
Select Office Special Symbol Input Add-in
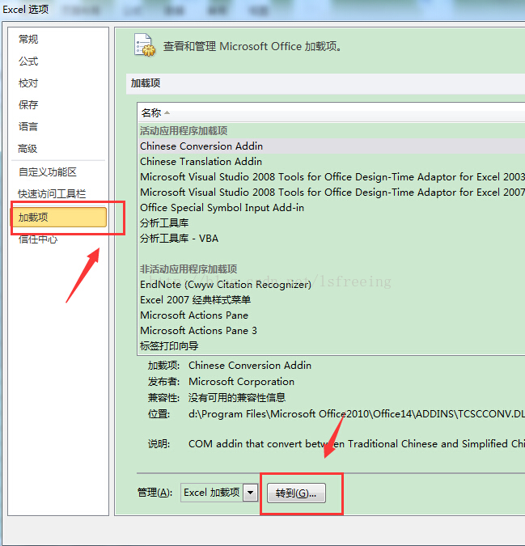click(332, 208)
